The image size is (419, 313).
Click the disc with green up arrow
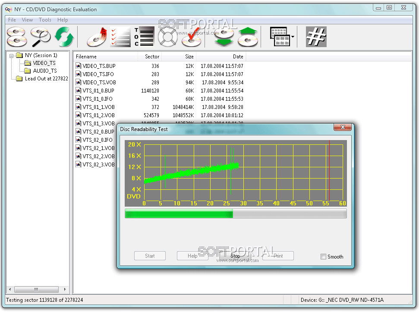[x=248, y=37]
